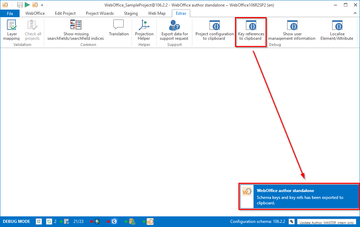Screen dimensions: 360x227
Task: Click the green play icon in quick access toolbar
Action: (27, 5)
